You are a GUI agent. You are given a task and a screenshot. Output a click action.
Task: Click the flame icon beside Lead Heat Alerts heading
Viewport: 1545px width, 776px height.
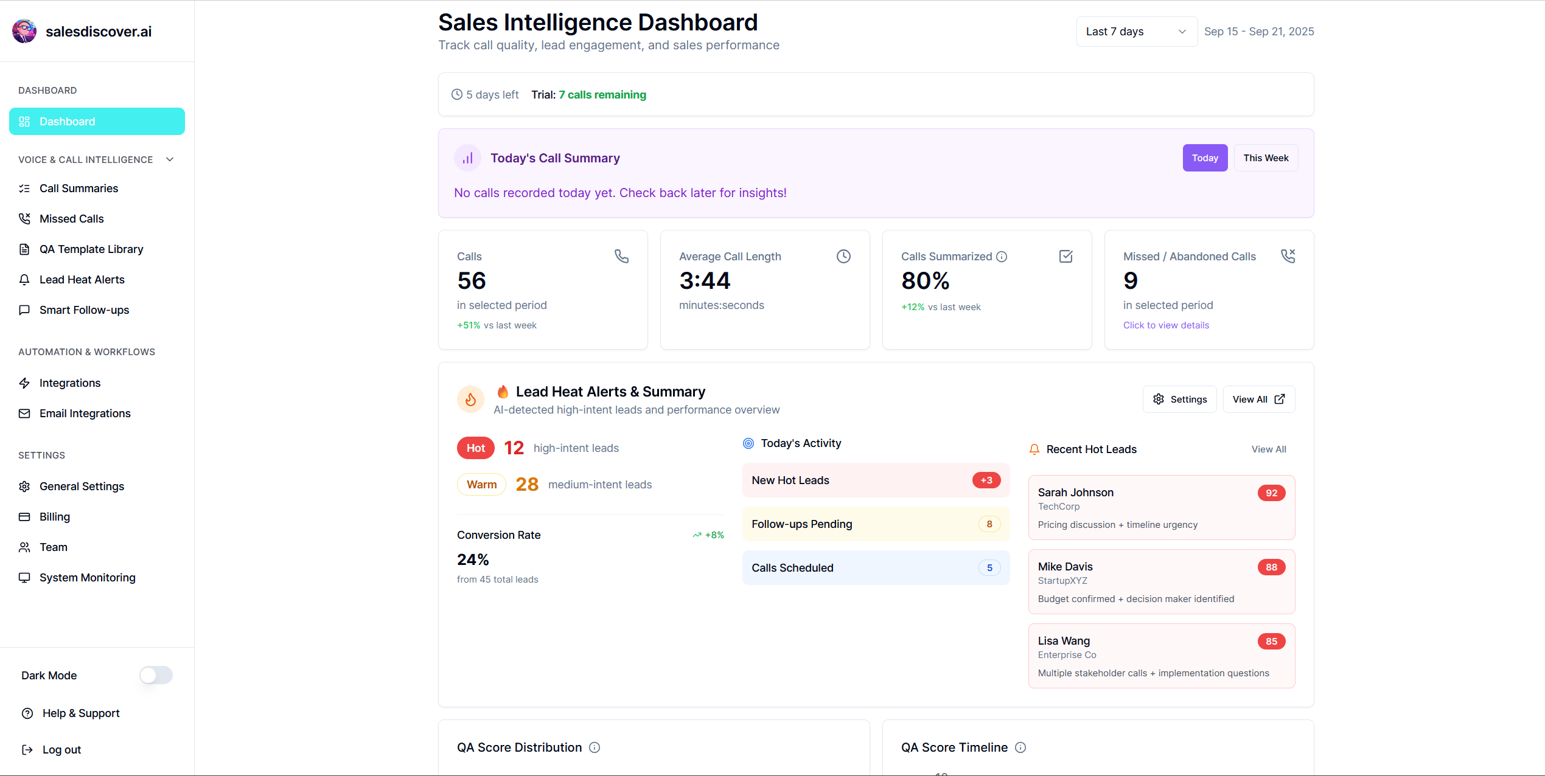tap(470, 400)
